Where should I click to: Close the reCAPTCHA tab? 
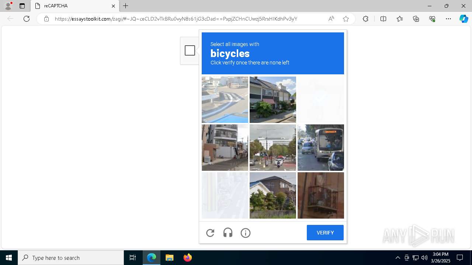click(x=113, y=6)
